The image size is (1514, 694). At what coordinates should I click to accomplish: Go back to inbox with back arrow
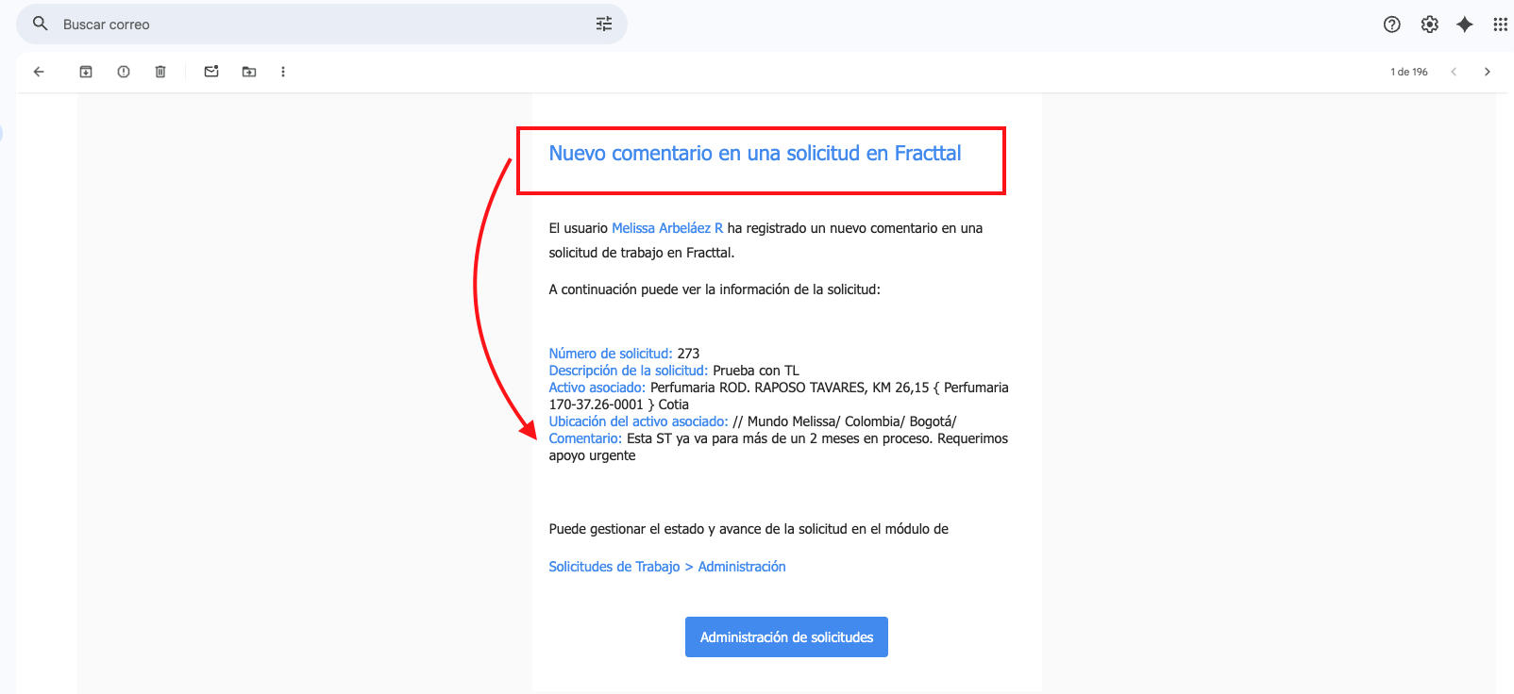[39, 72]
